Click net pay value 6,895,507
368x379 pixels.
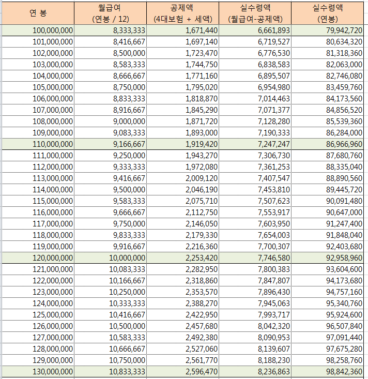[255, 76]
